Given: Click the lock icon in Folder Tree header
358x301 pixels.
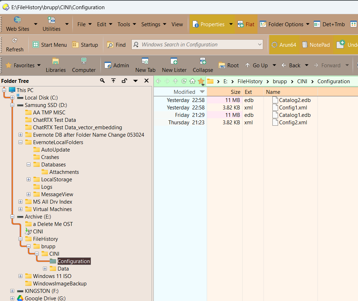Looking at the screenshot, I should [x=124, y=81].
